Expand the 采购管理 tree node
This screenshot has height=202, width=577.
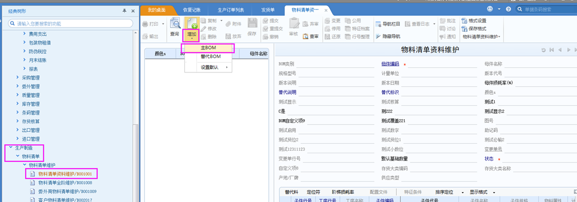click(18, 77)
